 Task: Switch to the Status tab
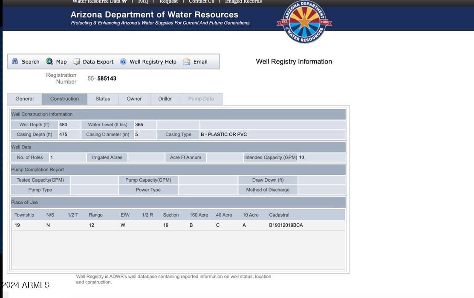point(103,99)
